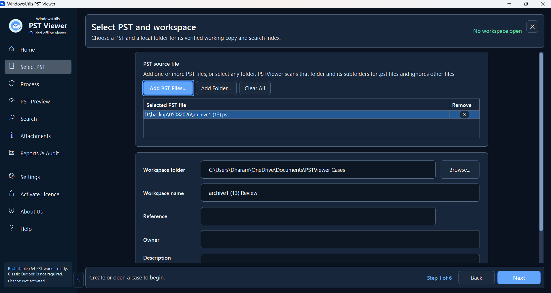Click the About Us info icon
The image size is (551, 293).
(12, 211)
